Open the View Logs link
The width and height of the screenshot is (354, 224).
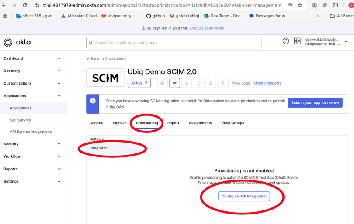[x=241, y=83]
